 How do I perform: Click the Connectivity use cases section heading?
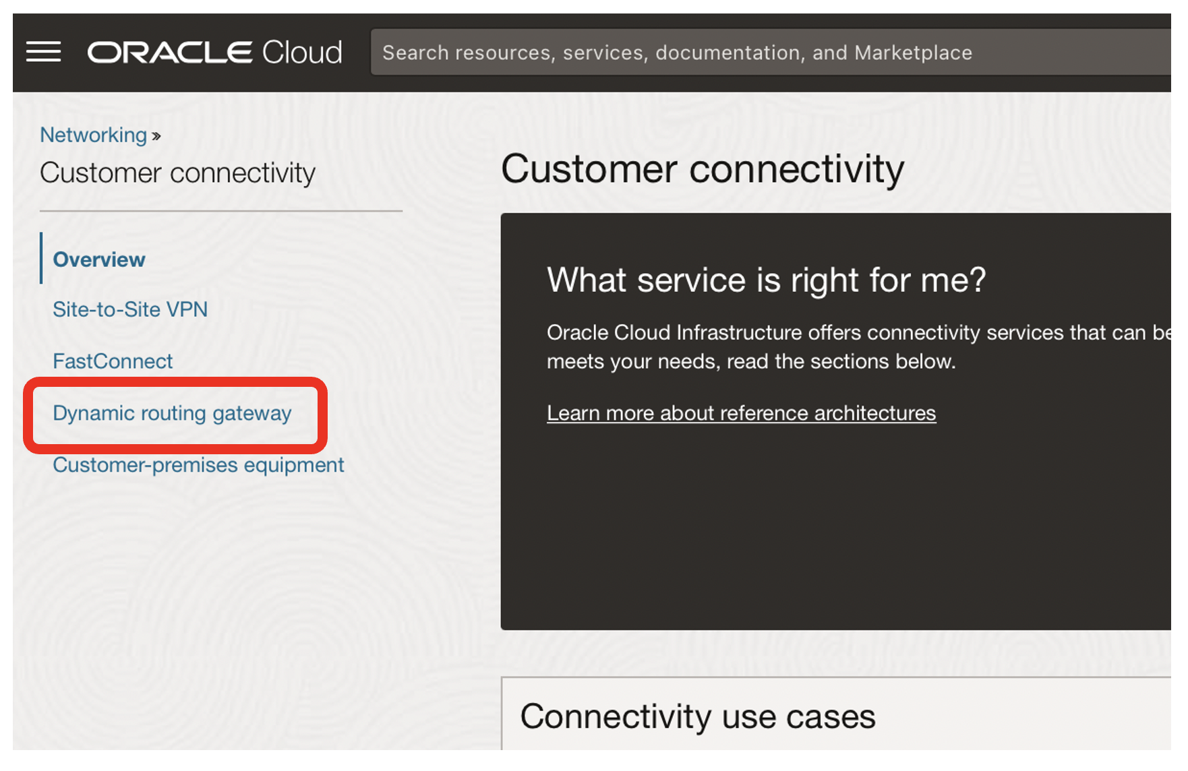tap(698, 716)
